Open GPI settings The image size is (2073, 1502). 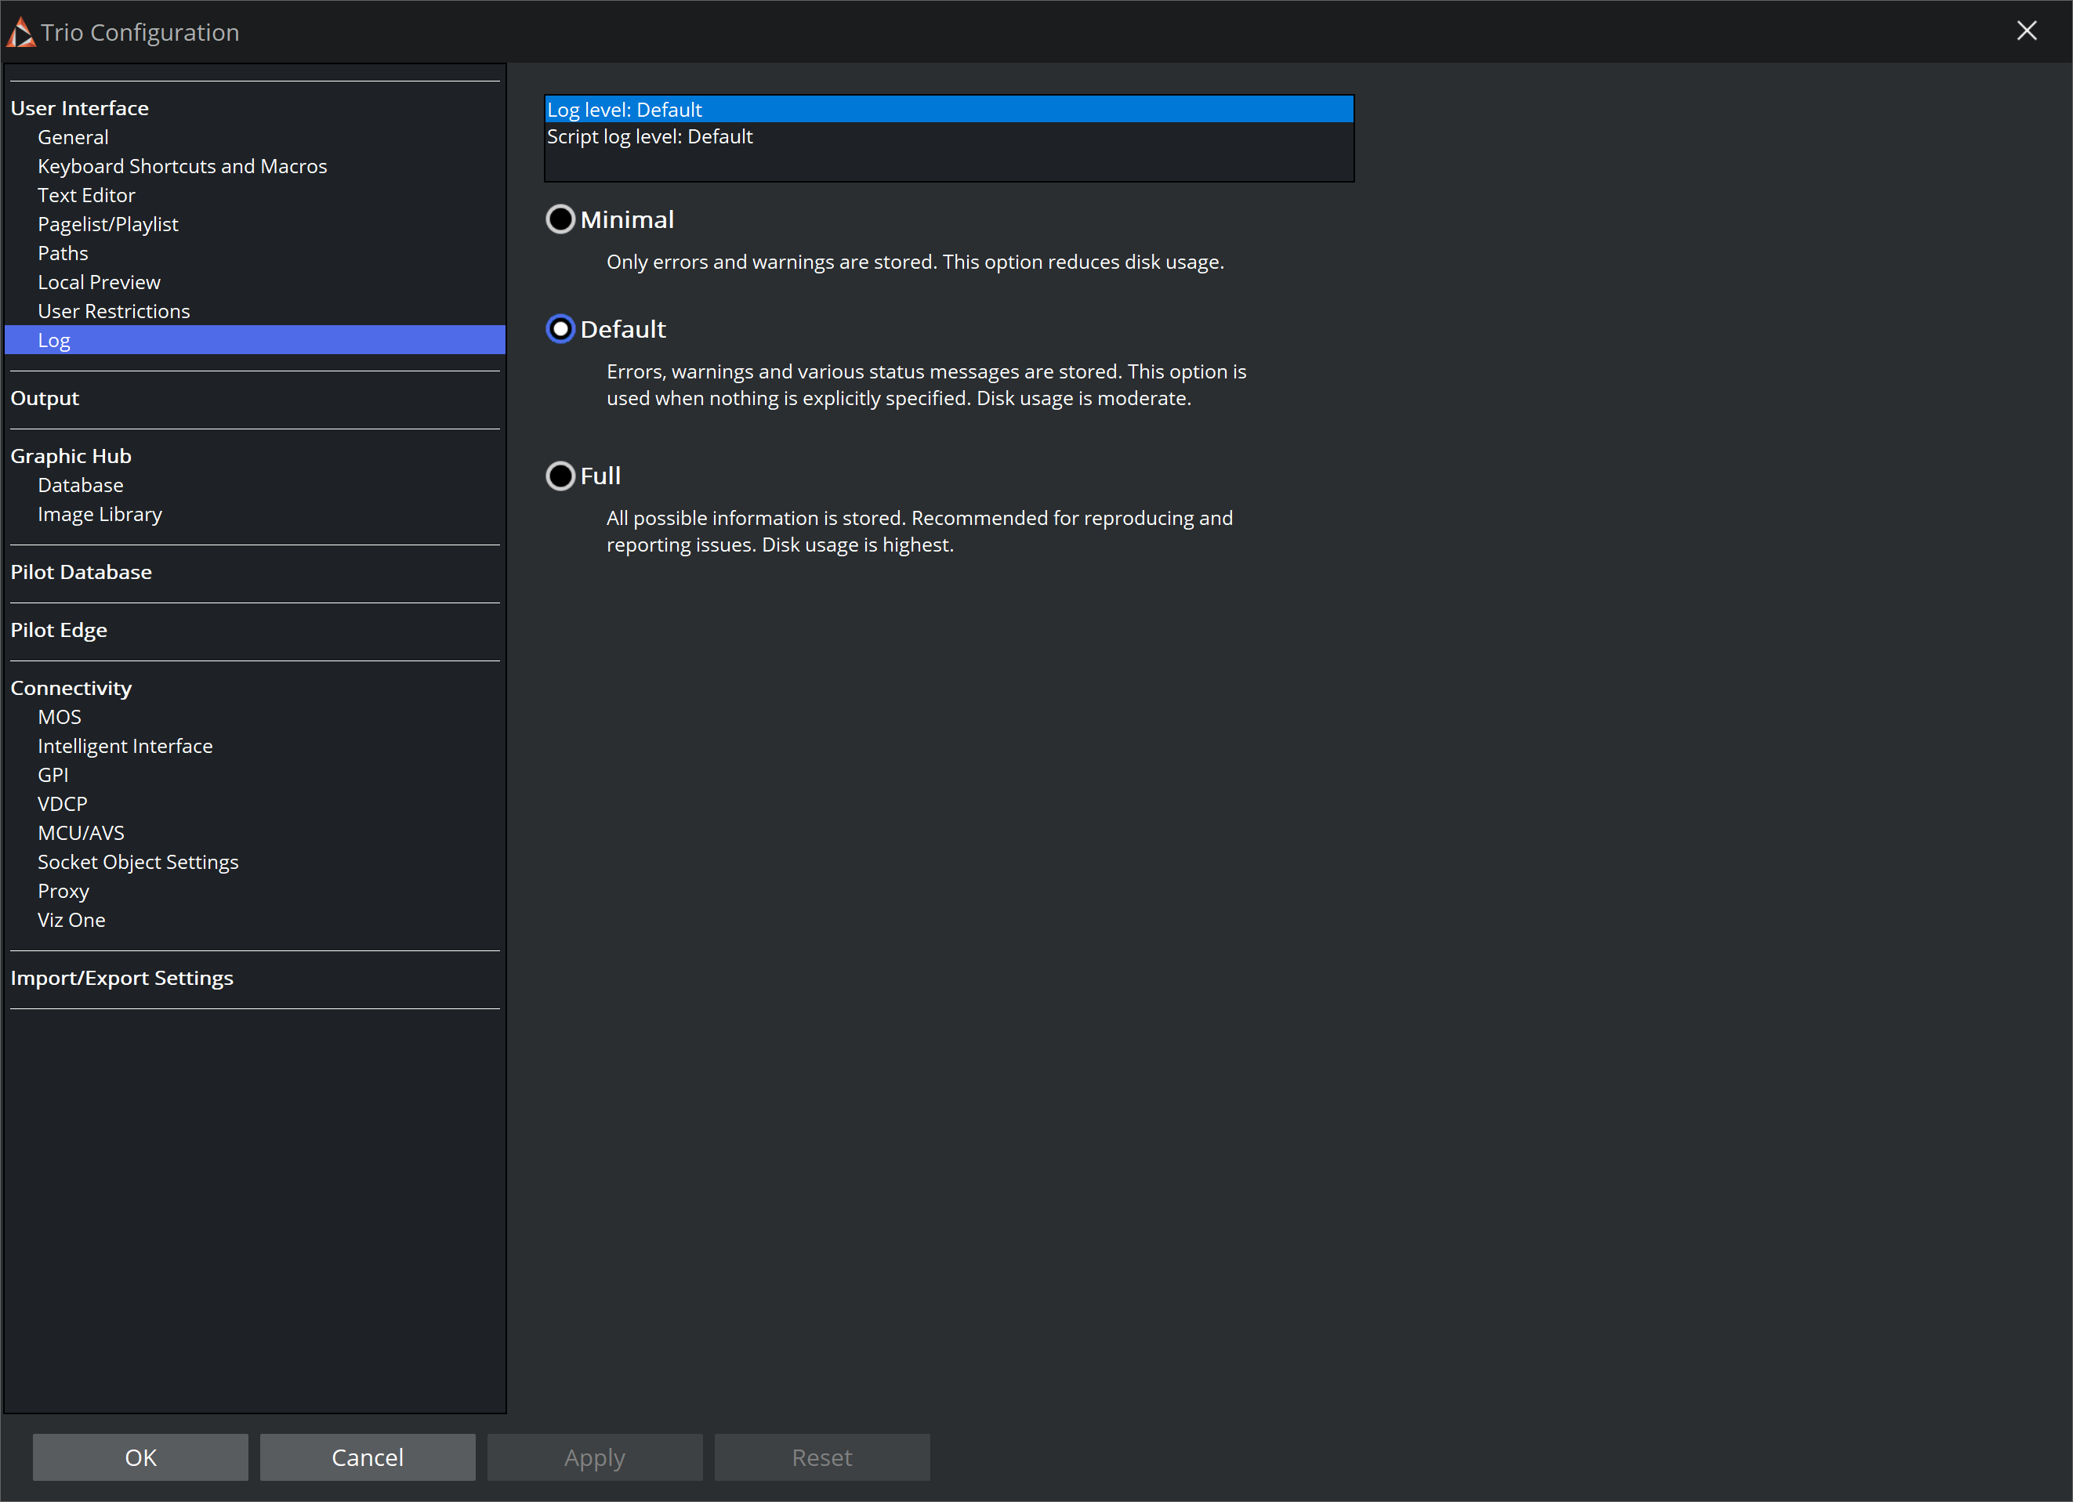coord(53,775)
